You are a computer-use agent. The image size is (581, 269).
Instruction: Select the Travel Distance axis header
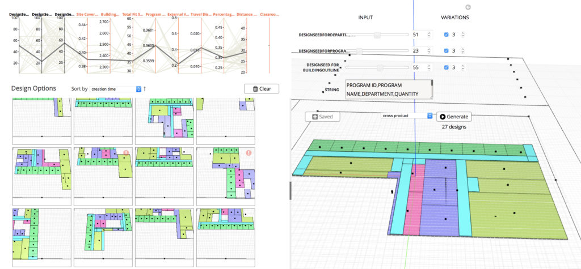201,14
